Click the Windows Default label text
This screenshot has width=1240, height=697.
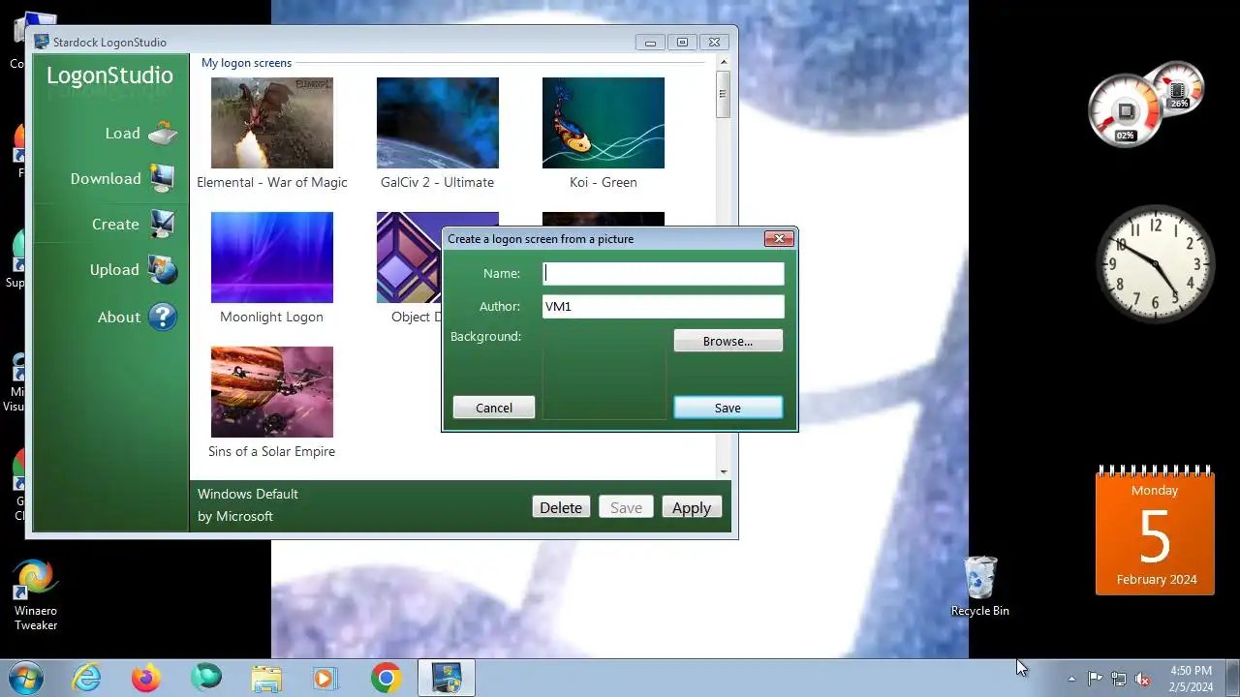click(x=248, y=494)
